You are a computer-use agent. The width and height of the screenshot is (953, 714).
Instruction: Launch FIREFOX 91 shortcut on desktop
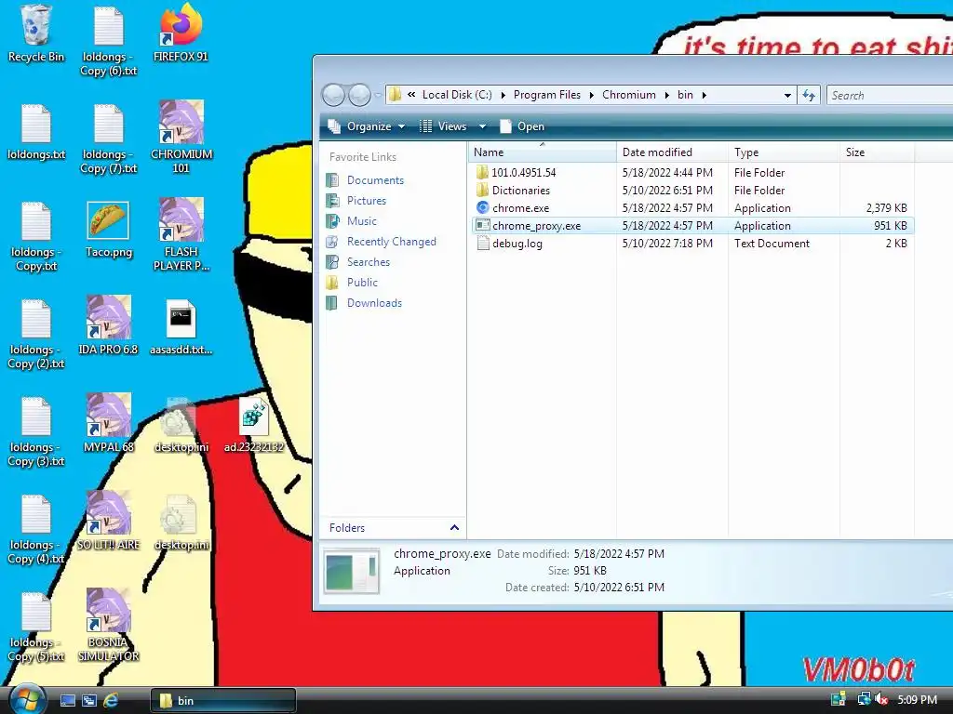pyautogui.click(x=181, y=33)
